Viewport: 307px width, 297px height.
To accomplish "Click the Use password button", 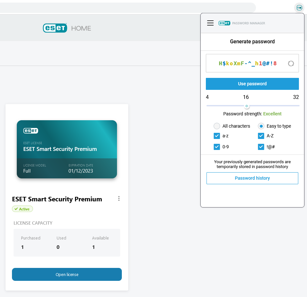I will 252,84.
